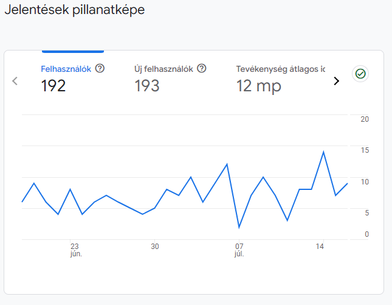
Task: Click the 30 date axis label
Action: click(155, 246)
